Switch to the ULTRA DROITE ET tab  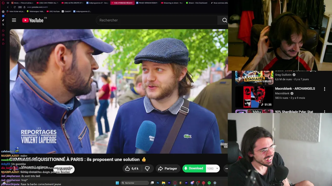(x=72, y=3)
